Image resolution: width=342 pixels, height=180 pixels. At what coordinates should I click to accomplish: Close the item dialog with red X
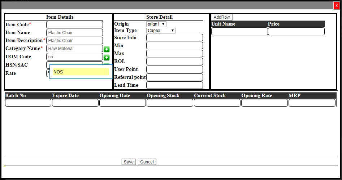[337, 5]
